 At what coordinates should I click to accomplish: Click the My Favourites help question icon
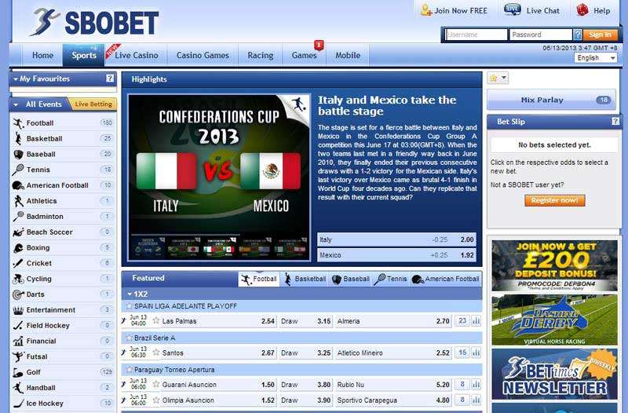(x=110, y=79)
